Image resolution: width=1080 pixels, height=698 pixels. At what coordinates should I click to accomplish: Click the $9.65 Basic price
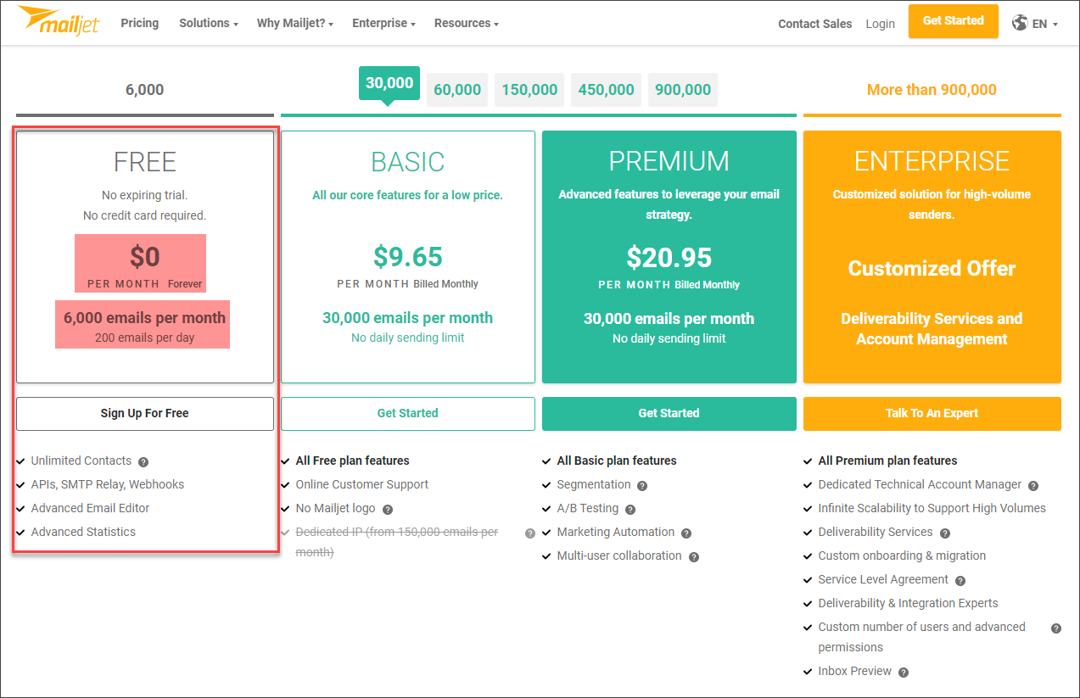pyautogui.click(x=408, y=257)
